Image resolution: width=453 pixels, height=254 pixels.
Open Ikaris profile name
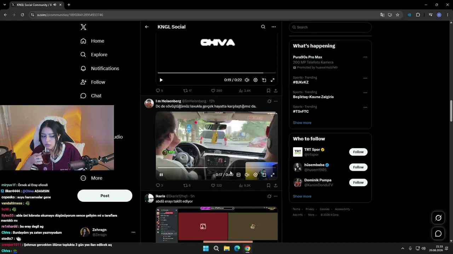coord(160,196)
